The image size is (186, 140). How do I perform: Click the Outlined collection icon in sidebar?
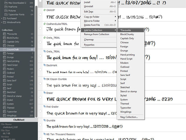click(x=4, y=73)
